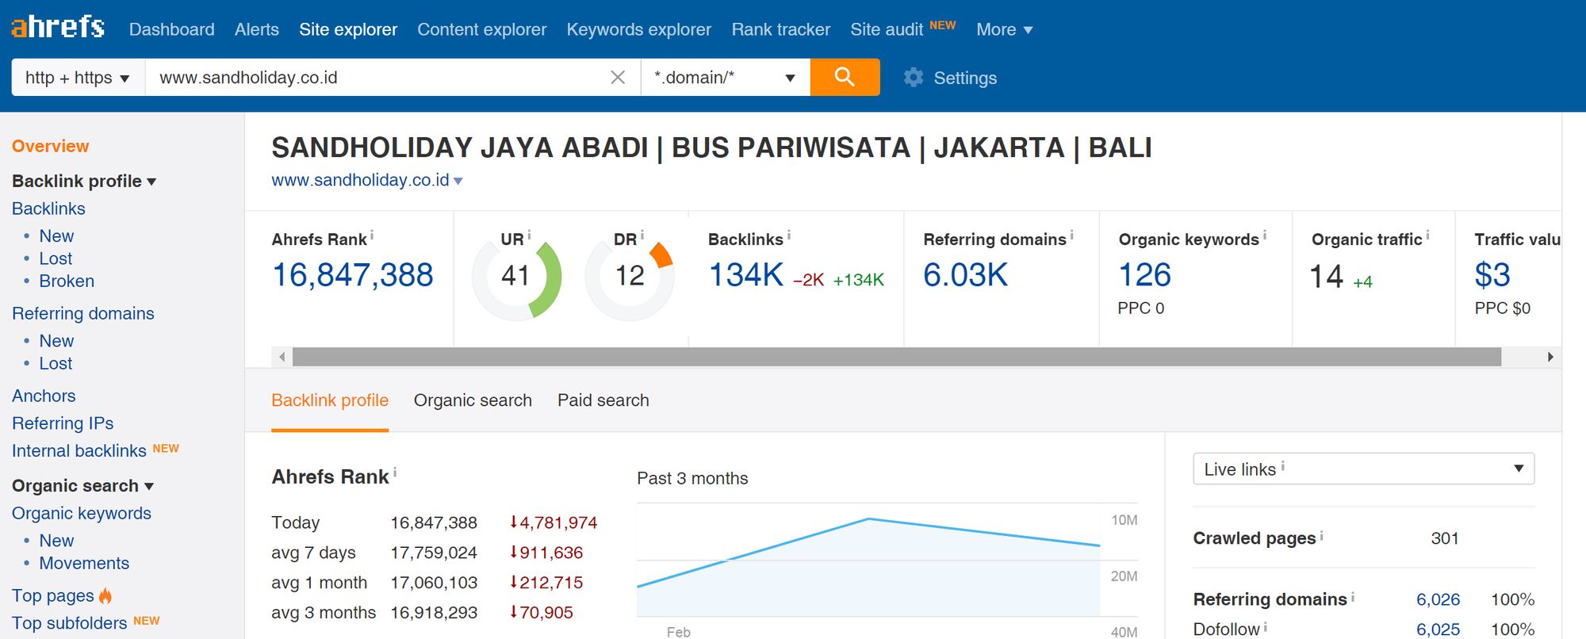This screenshot has width=1586, height=639.
Task: Click the 126 Organic keywords value
Action: [x=1144, y=275]
